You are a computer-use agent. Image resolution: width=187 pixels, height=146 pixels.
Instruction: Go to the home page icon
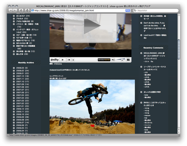(27, 10)
